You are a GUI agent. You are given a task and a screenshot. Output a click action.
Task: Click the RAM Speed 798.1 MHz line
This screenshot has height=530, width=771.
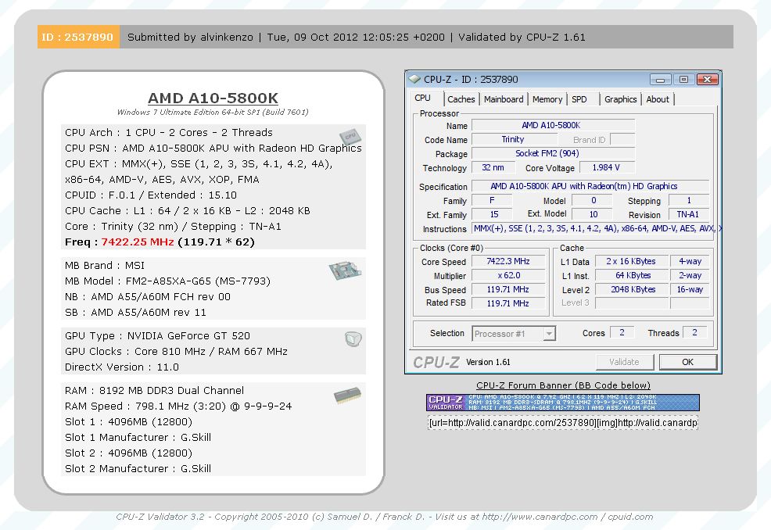click(x=178, y=406)
